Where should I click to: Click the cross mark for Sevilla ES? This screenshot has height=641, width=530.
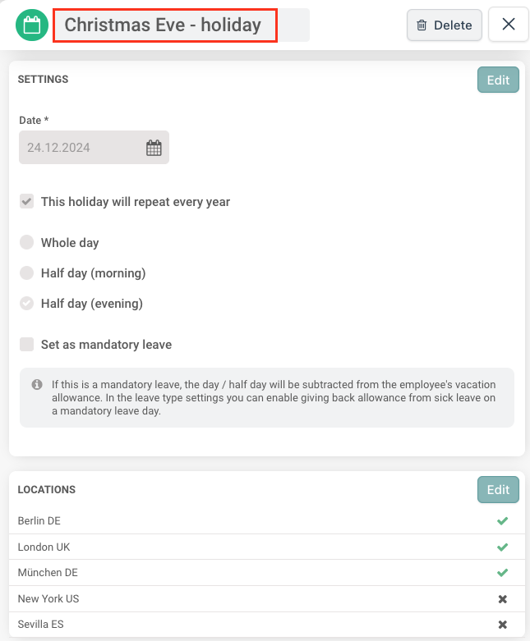[502, 625]
